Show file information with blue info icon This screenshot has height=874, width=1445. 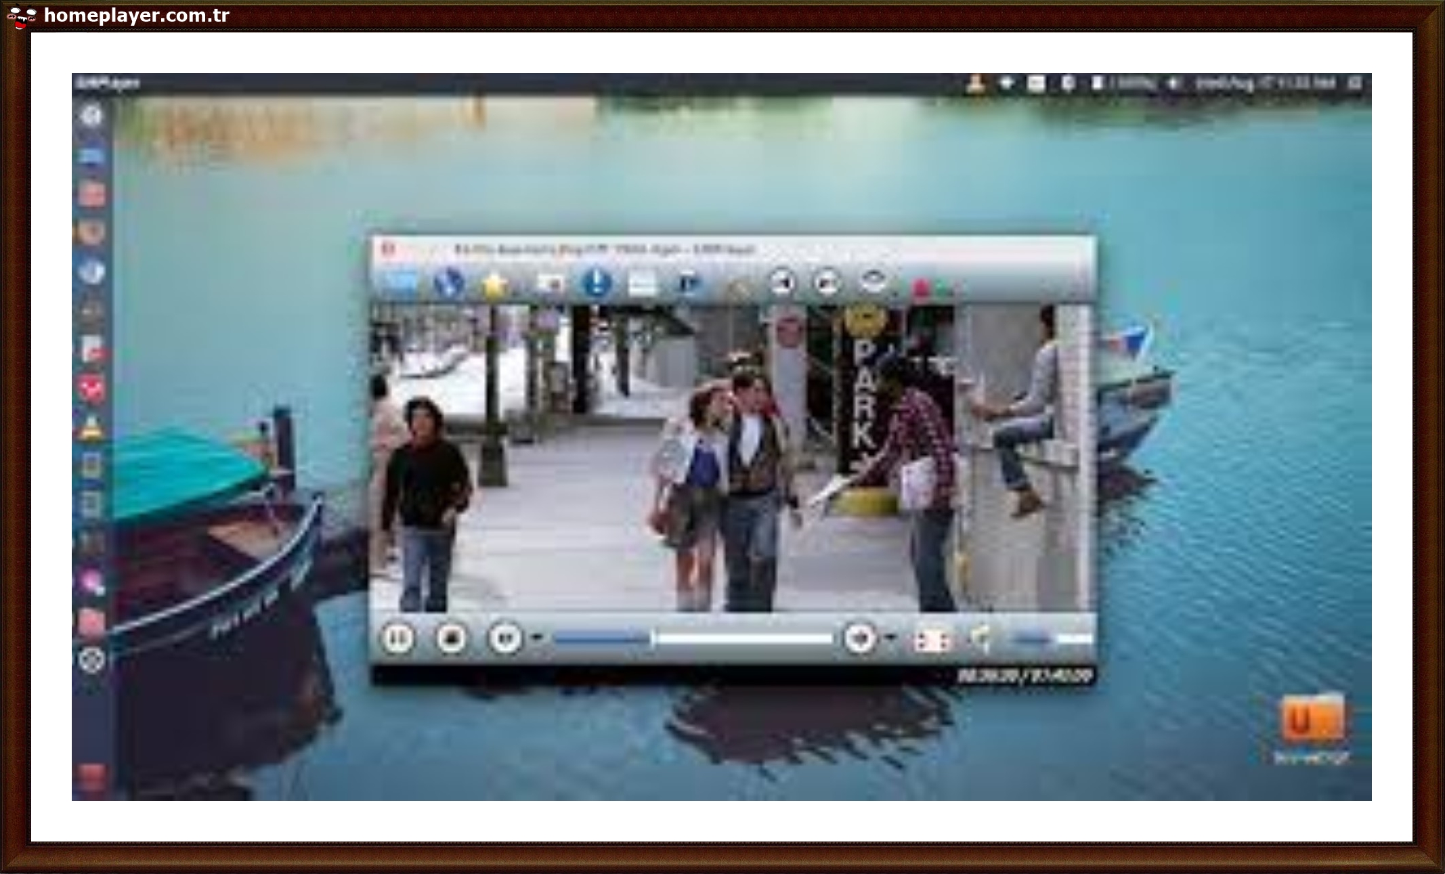pyautogui.click(x=597, y=282)
